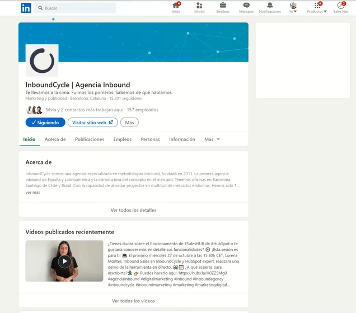Viewport: 356px width, 313px height.
Task: Open the Mi red network icon
Action: [199, 7]
